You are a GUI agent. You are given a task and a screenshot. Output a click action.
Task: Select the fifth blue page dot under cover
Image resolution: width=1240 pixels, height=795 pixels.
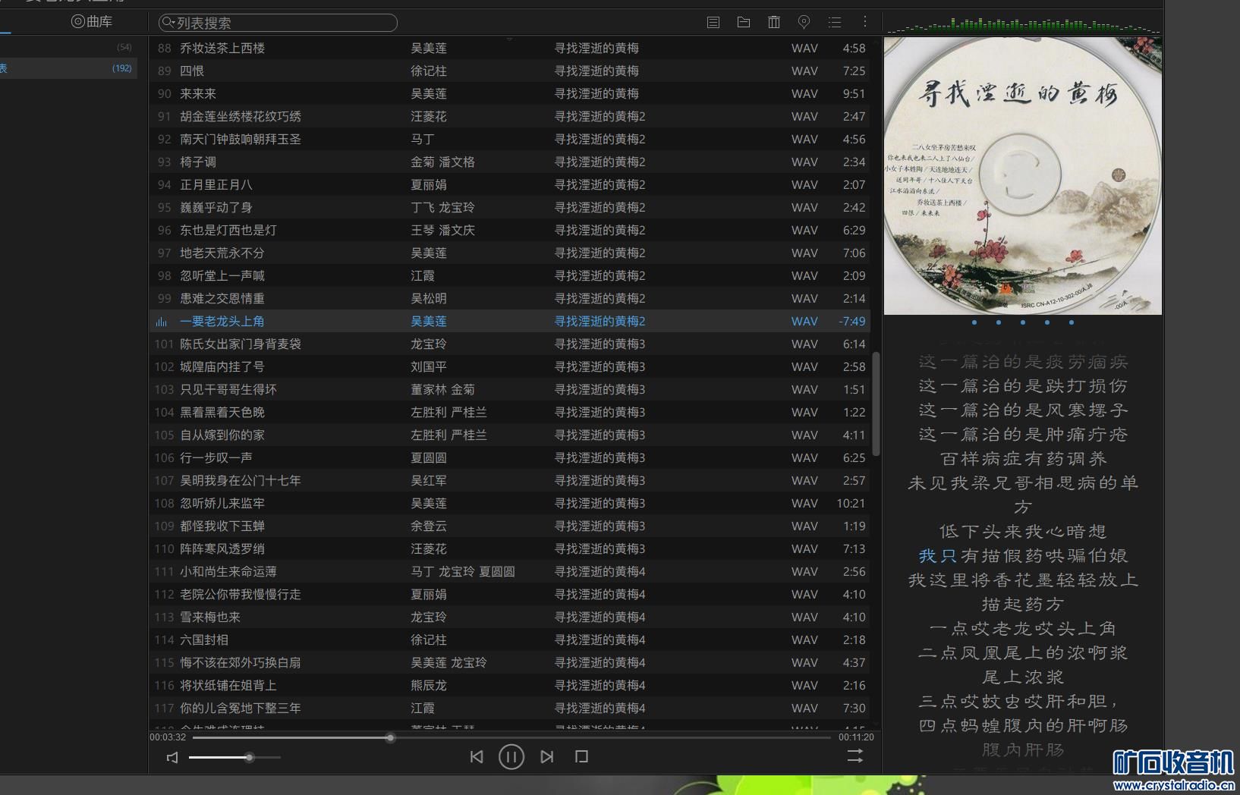tap(1072, 322)
